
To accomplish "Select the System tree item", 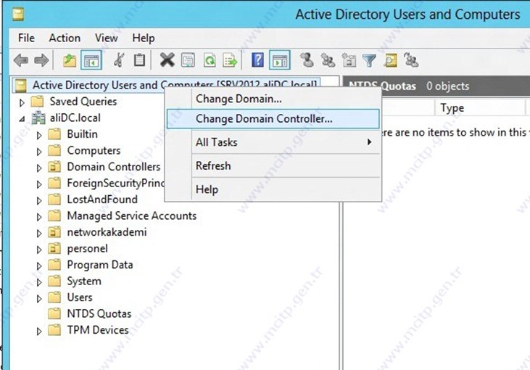I will click(84, 281).
